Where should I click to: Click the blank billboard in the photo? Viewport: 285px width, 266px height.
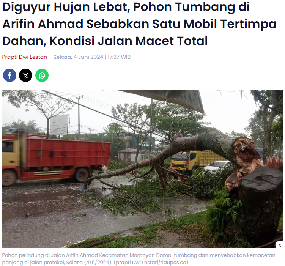coord(60,124)
